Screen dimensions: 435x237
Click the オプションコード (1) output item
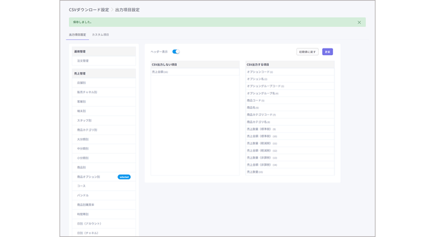(x=290, y=72)
